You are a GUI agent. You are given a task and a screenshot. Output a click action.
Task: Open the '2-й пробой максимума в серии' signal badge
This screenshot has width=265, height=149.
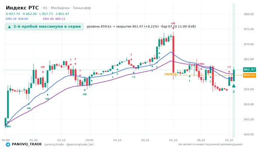tap(44, 26)
